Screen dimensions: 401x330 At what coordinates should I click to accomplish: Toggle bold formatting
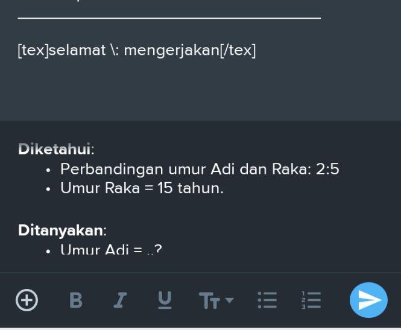pos(76,300)
